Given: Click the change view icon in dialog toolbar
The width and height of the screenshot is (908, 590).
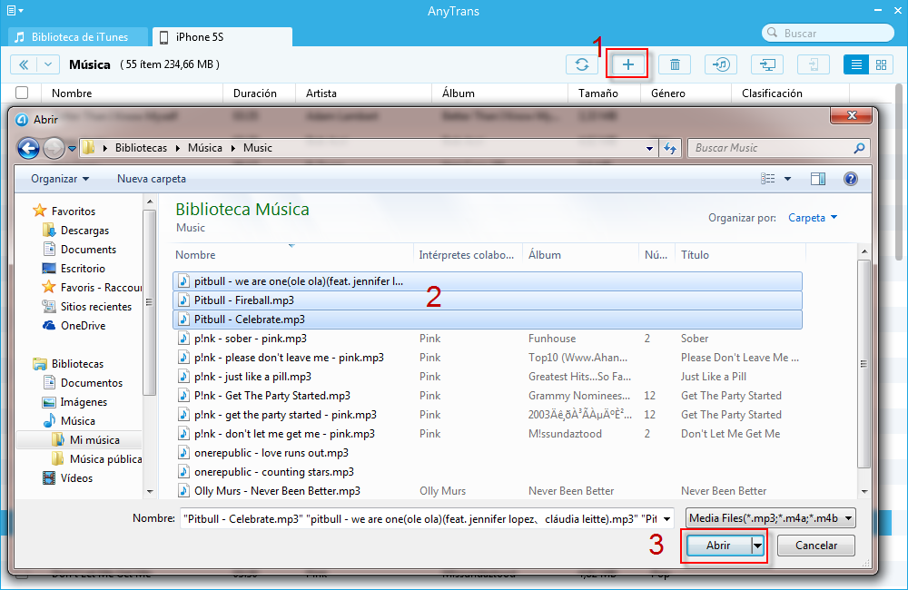Looking at the screenshot, I should 768,179.
